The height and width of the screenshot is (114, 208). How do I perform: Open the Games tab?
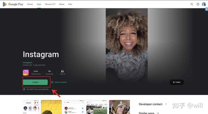point(30,4)
